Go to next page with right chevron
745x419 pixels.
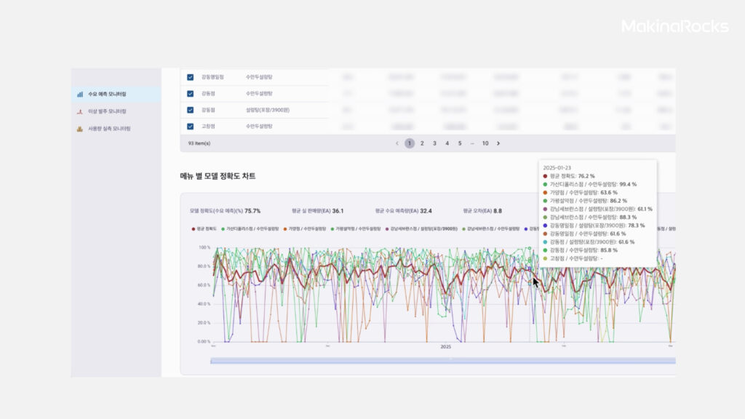tap(498, 143)
